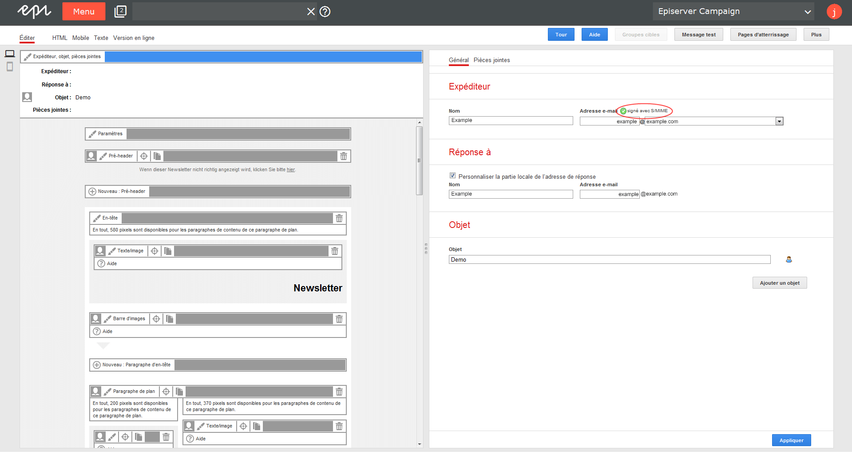Click the scrollbar down arrow in editor pane
Viewport: 852px width, 455px height.
pyautogui.click(x=420, y=444)
